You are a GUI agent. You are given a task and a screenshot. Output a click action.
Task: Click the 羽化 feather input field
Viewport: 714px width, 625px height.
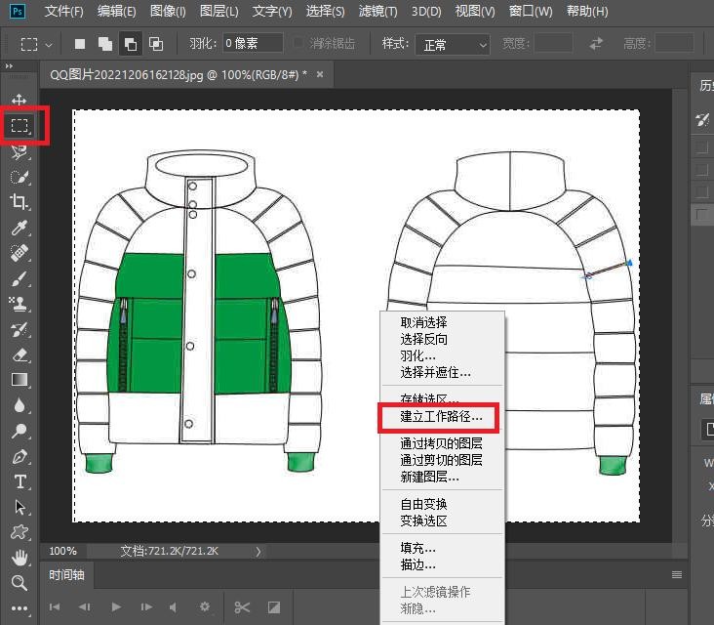[252, 45]
